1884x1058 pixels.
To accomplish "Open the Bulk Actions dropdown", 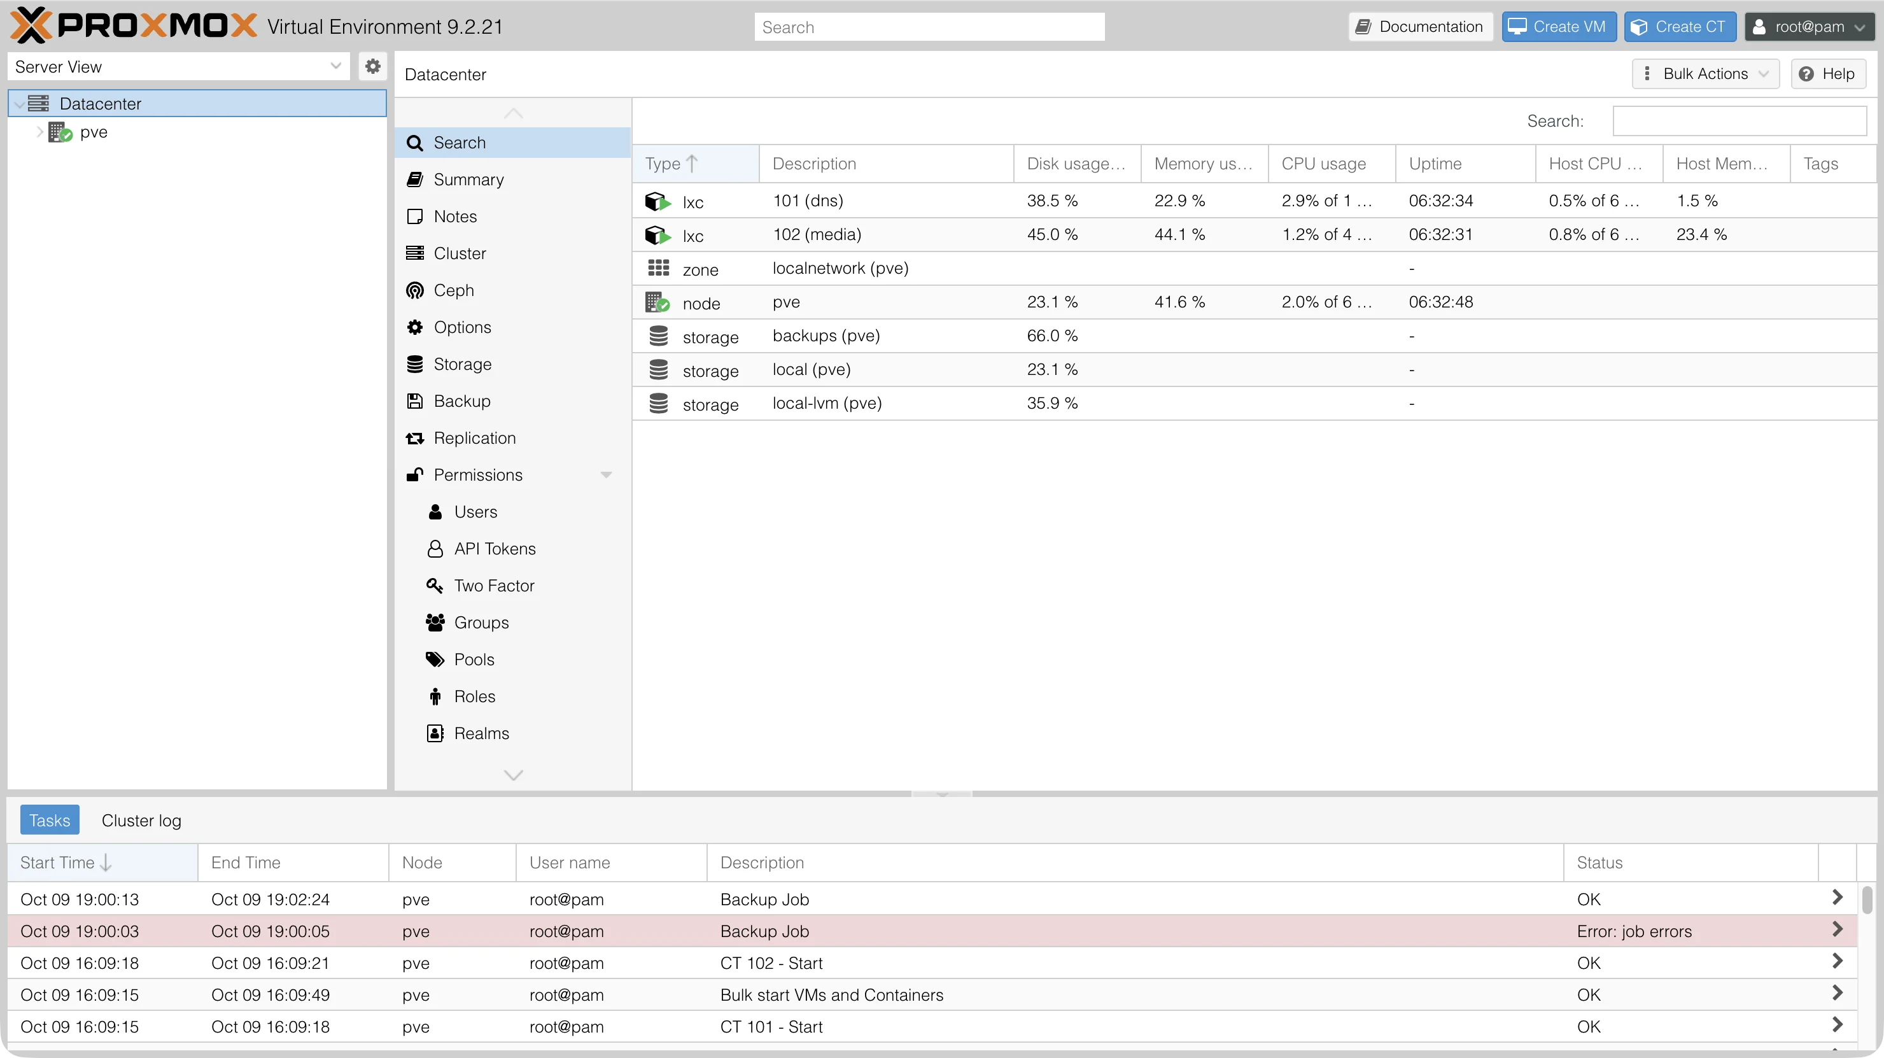I will (x=1706, y=74).
